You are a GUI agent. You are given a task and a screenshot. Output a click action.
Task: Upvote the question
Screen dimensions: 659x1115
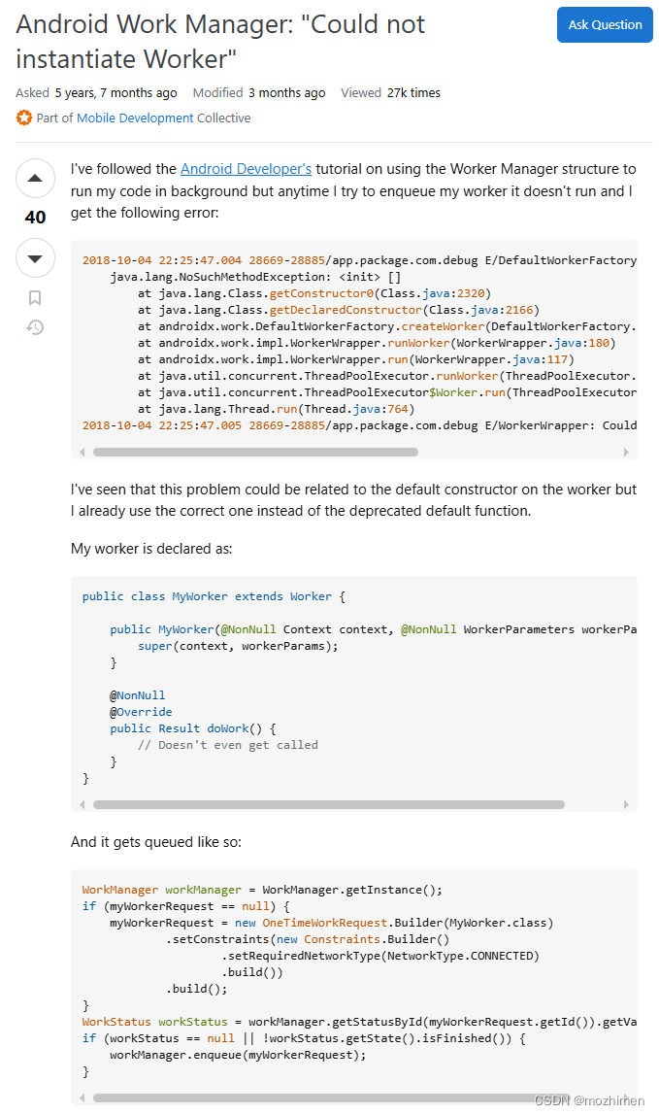click(x=35, y=178)
